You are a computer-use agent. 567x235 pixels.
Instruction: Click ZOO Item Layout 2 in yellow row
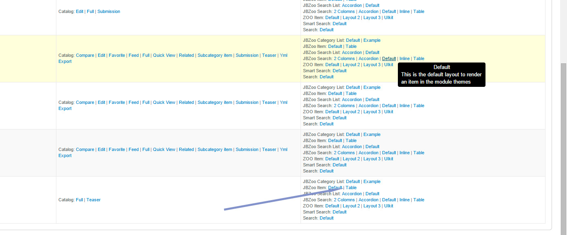351,65
